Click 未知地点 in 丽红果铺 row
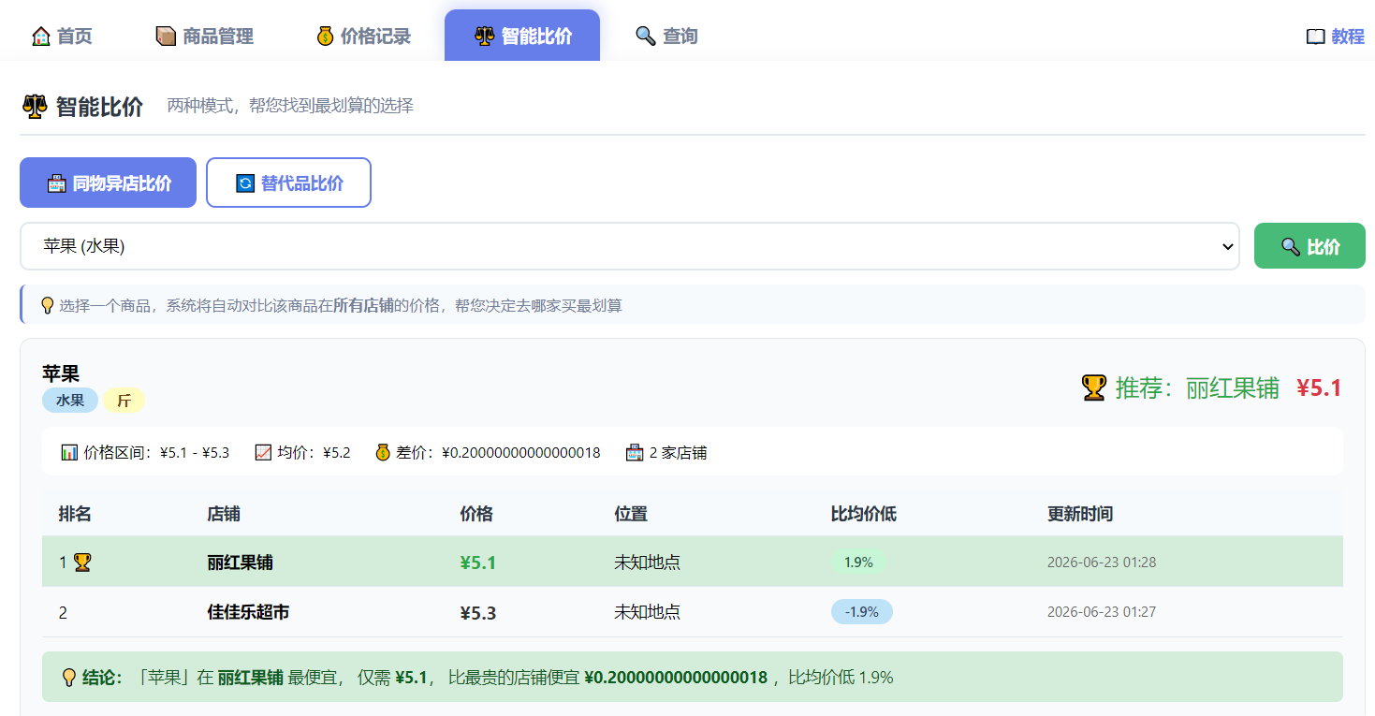 tap(647, 563)
